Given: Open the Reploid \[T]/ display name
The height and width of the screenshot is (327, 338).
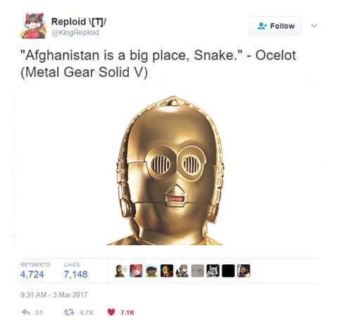Looking at the screenshot, I should tap(79, 22).
